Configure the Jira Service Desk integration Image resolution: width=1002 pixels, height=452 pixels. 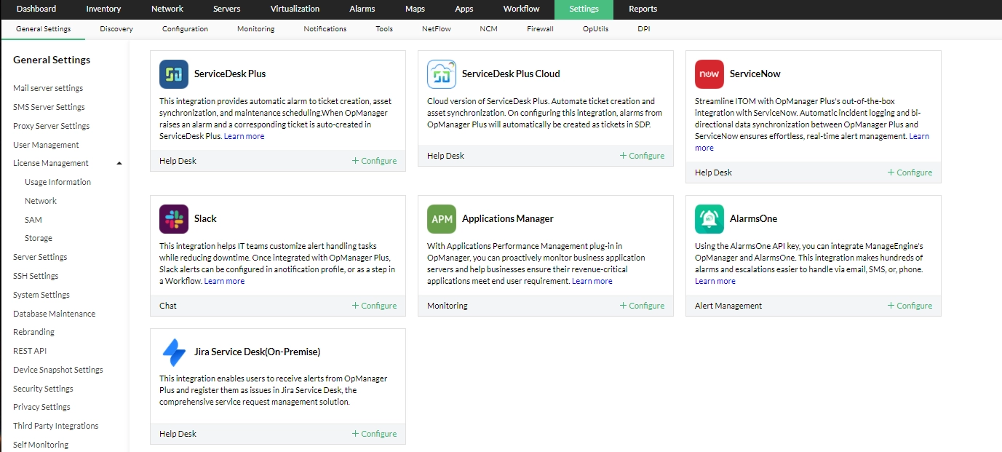pyautogui.click(x=375, y=434)
